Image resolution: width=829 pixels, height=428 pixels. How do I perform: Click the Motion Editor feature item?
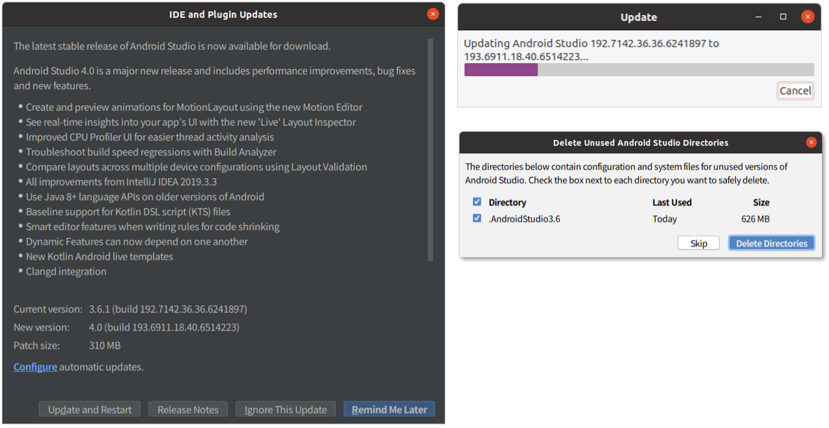pyautogui.click(x=194, y=107)
